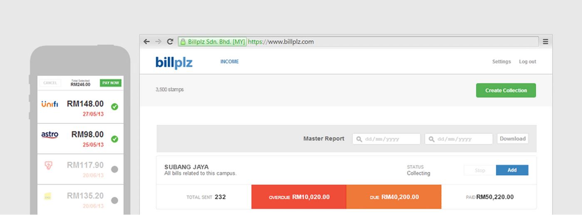Click the billplz logo
The height and width of the screenshot is (215, 582).
(174, 62)
